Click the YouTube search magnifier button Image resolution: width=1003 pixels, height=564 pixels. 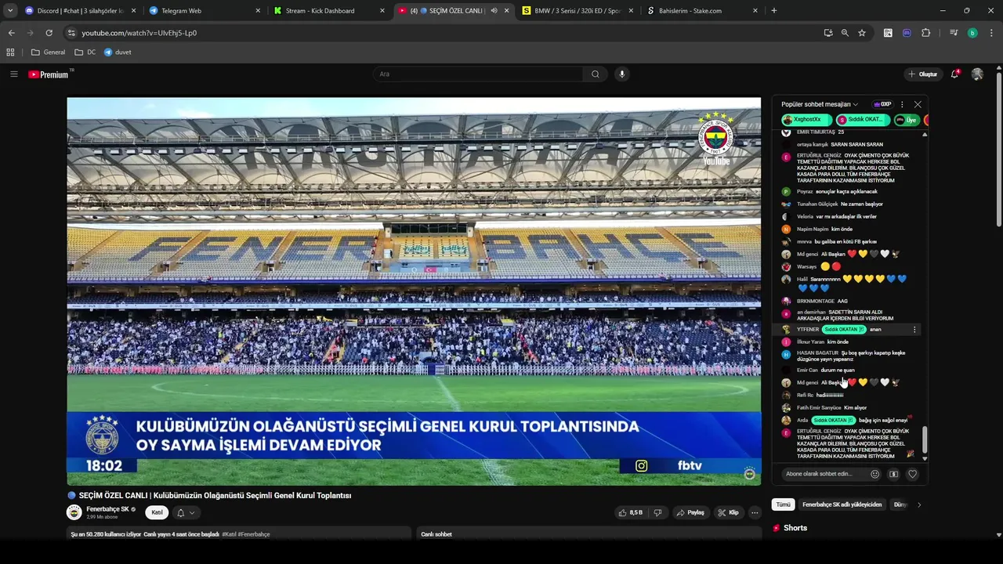(596, 74)
